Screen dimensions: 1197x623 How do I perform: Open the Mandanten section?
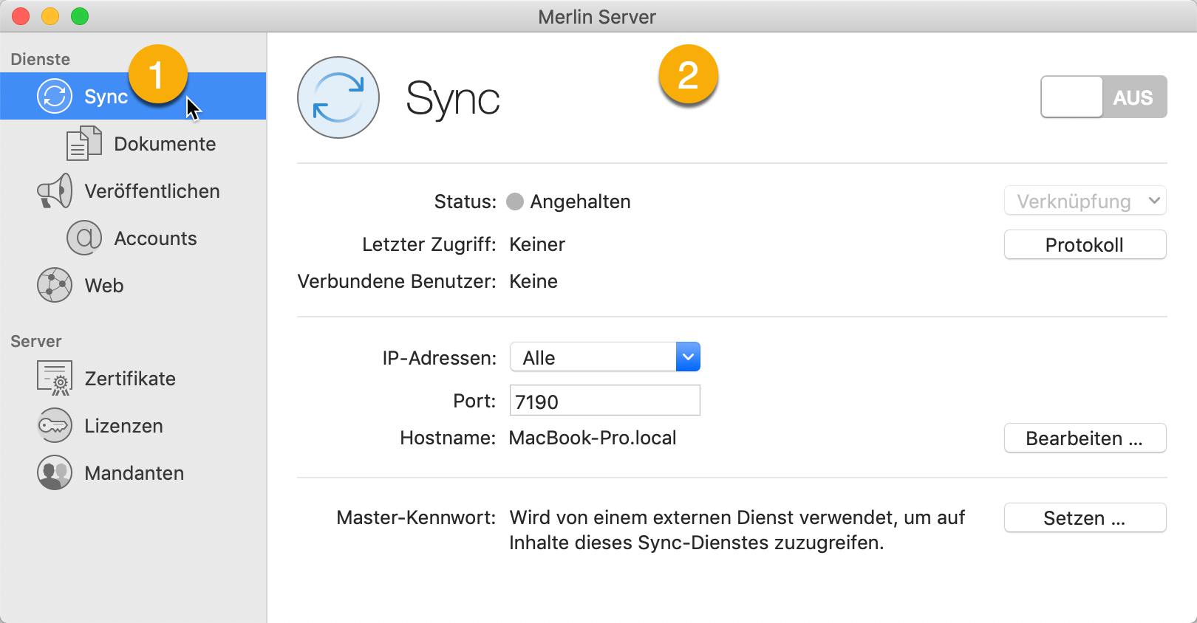pyautogui.click(x=133, y=472)
